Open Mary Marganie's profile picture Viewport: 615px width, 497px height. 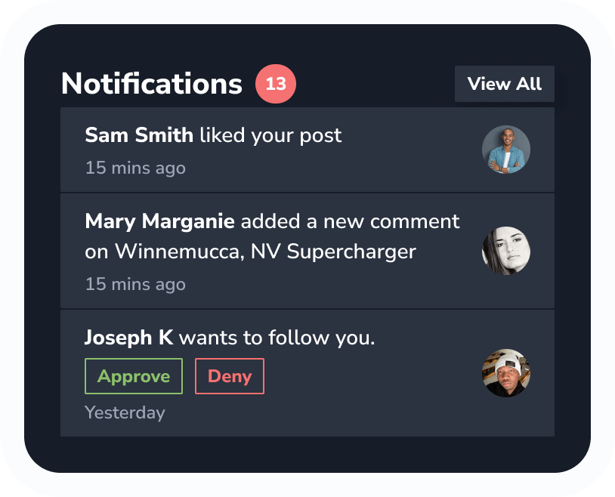point(506,251)
